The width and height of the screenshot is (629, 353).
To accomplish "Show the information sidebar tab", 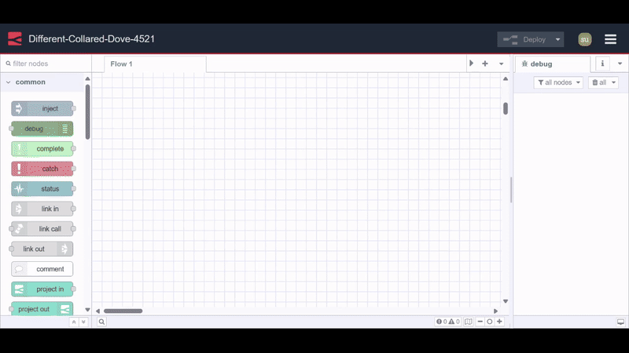I will pyautogui.click(x=602, y=64).
